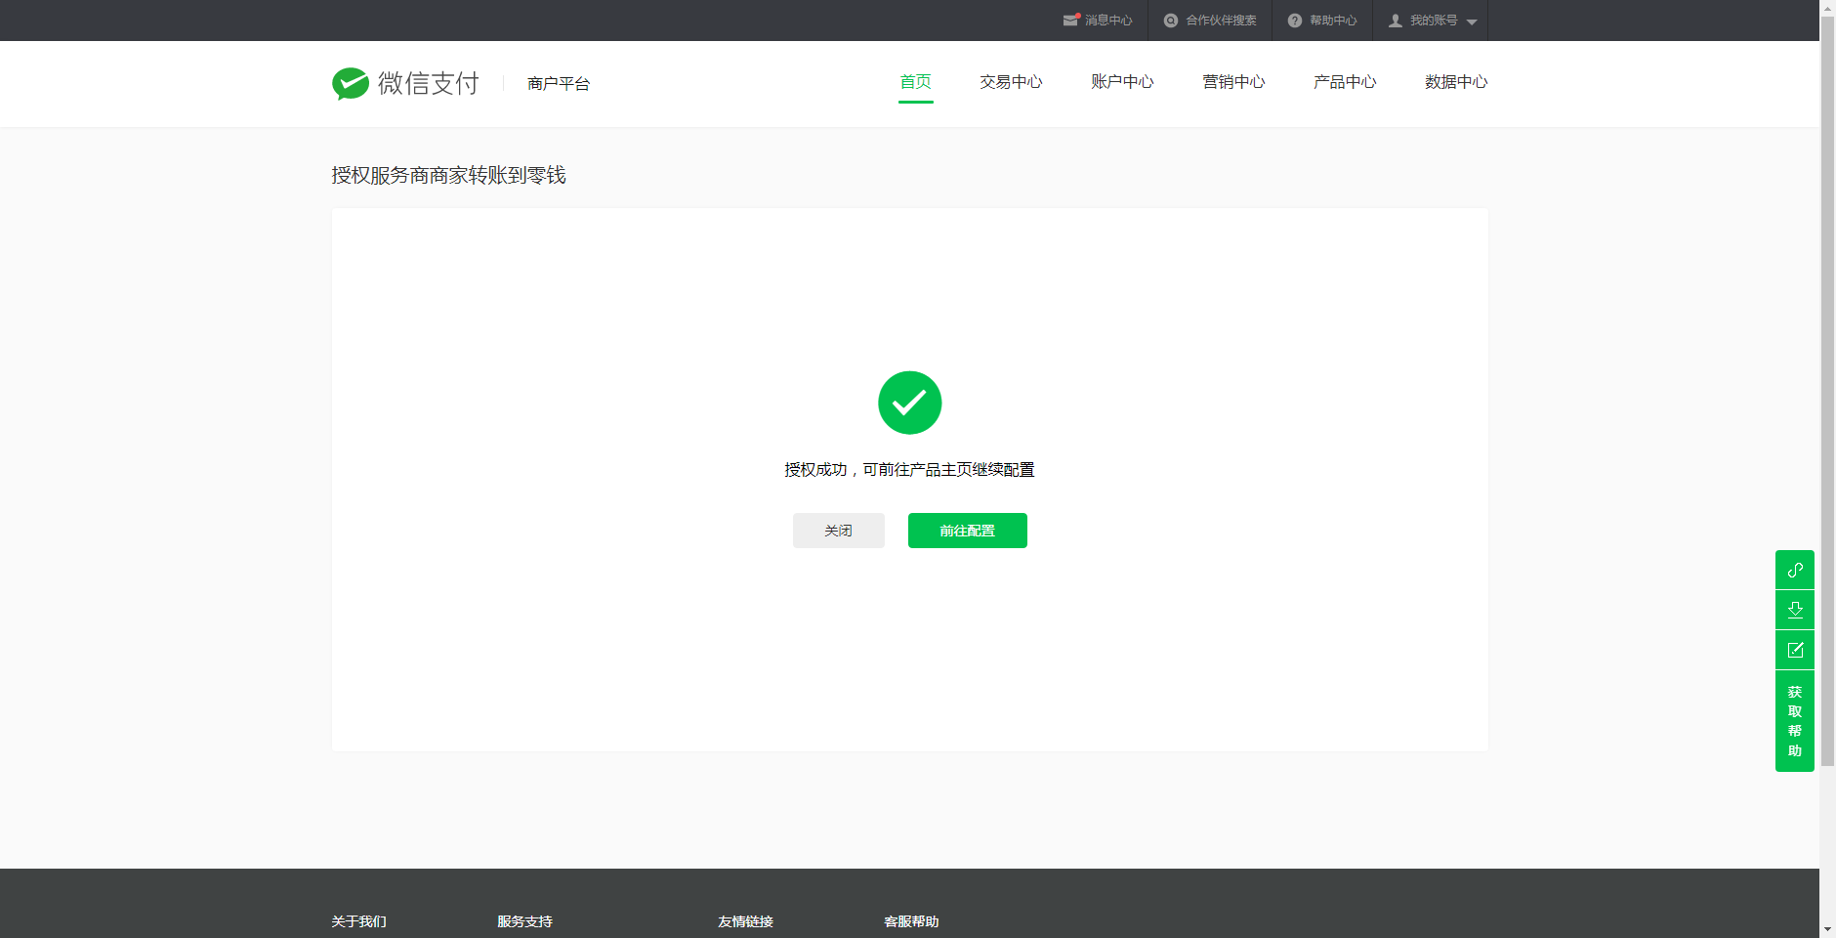Click the green 前往配置 button

(x=967, y=531)
